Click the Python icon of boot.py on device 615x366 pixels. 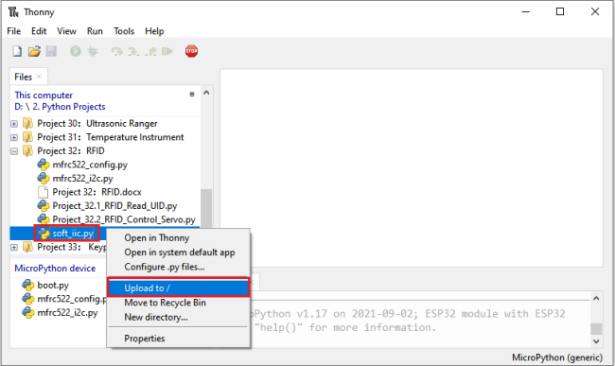click(x=27, y=286)
